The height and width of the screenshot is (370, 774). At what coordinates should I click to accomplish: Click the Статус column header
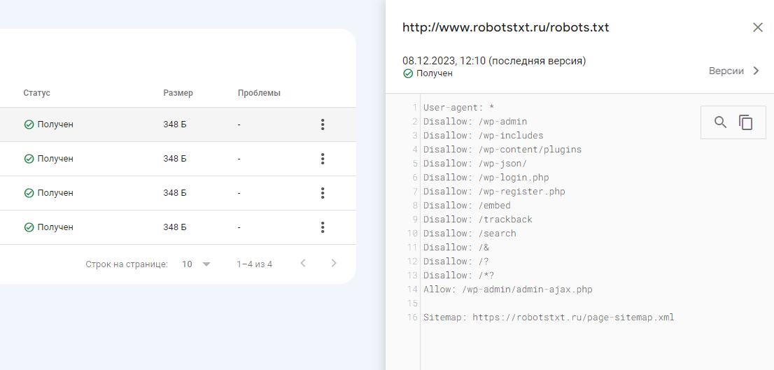point(36,93)
